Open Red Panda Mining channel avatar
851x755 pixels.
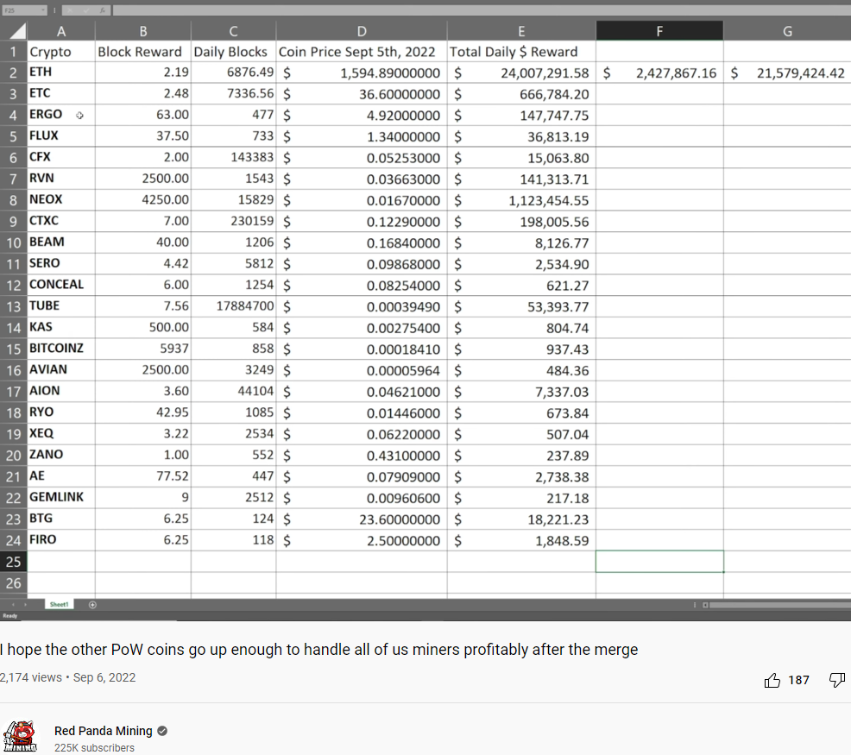pos(21,737)
